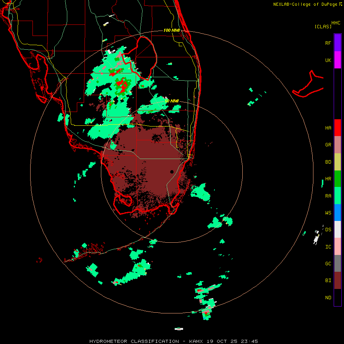This screenshot has width=344, height=344.
Task: Click the [CLAS] units label
Action: coord(323,26)
